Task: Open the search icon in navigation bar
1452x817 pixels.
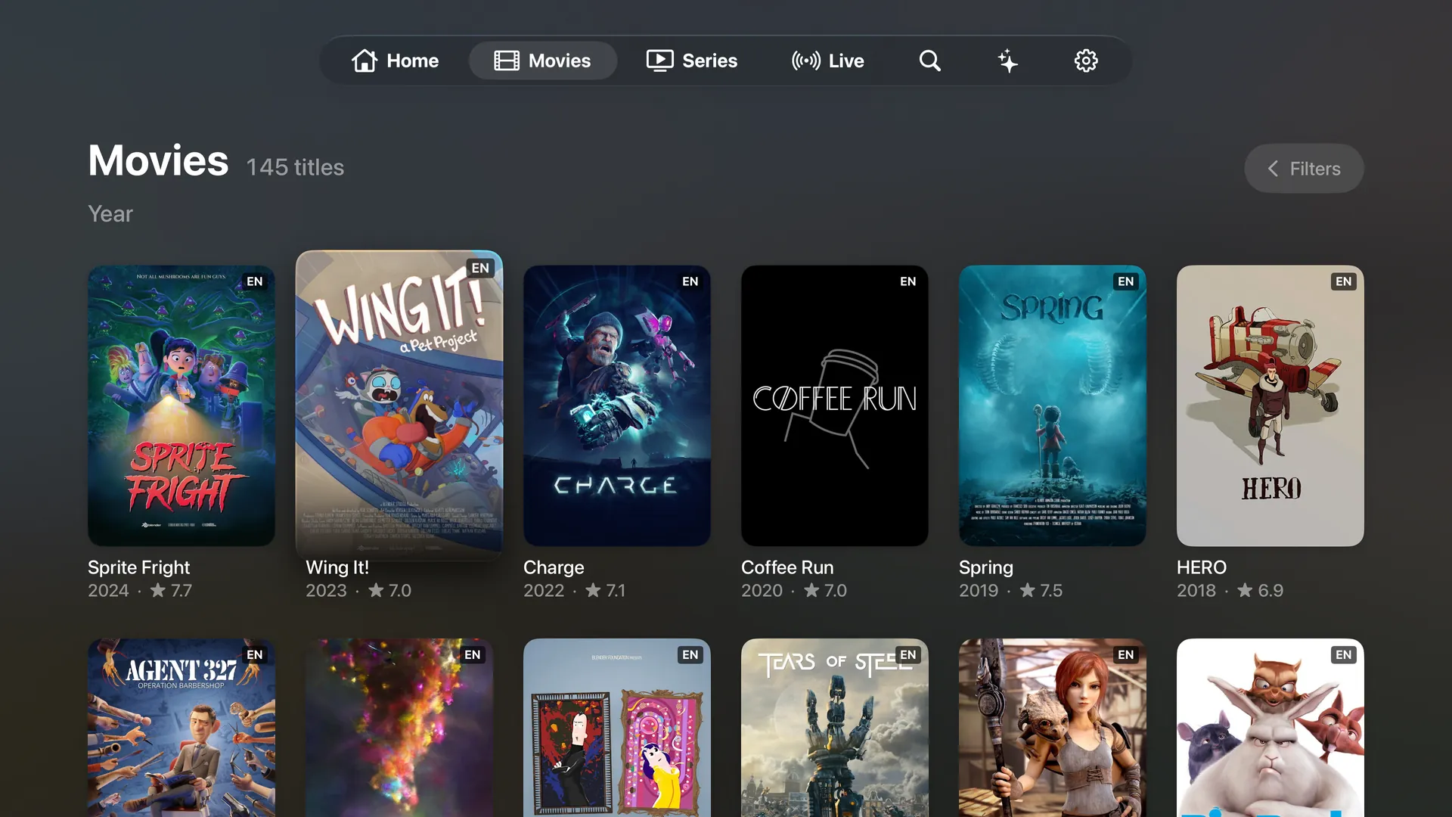Action: [x=930, y=61]
